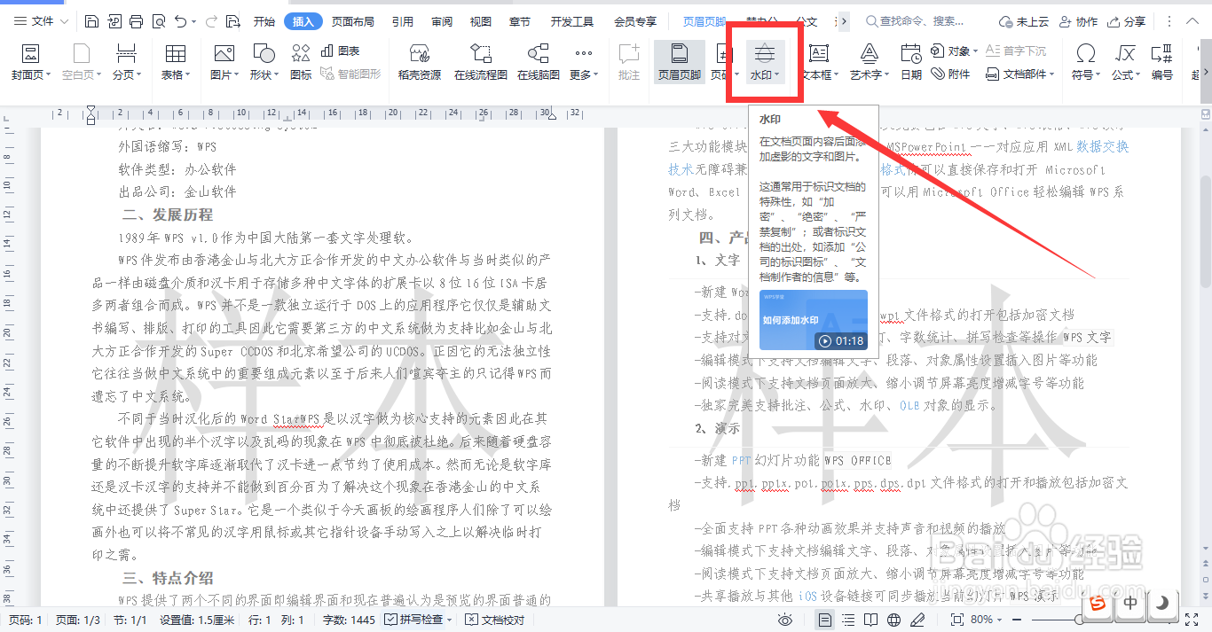Image resolution: width=1212 pixels, height=632 pixels.
Task: Click the 分享 share button
Action: tap(1126, 21)
